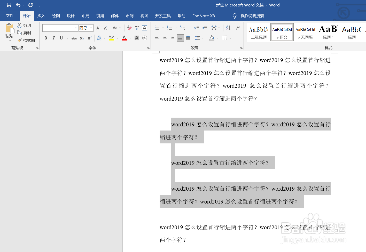Open the clipboard pane launcher
Screen dimensions: 366x252
(37, 48)
